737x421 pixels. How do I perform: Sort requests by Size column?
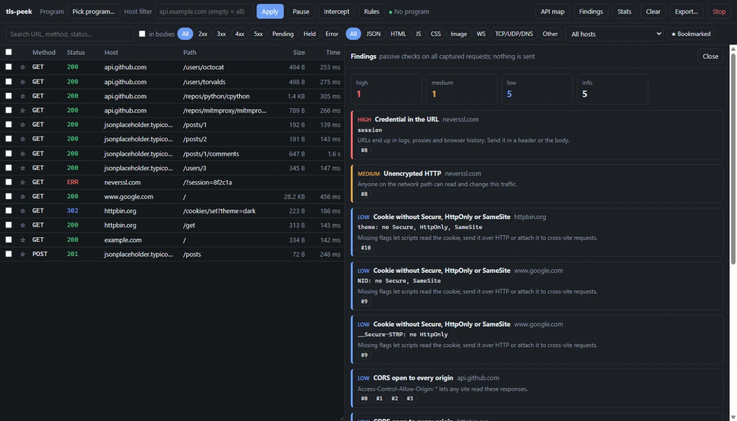click(299, 52)
